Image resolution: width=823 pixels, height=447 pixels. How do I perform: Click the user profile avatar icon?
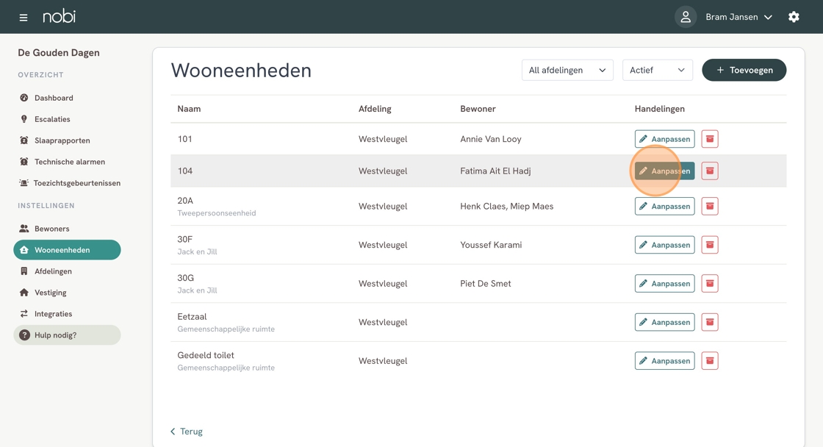click(685, 17)
